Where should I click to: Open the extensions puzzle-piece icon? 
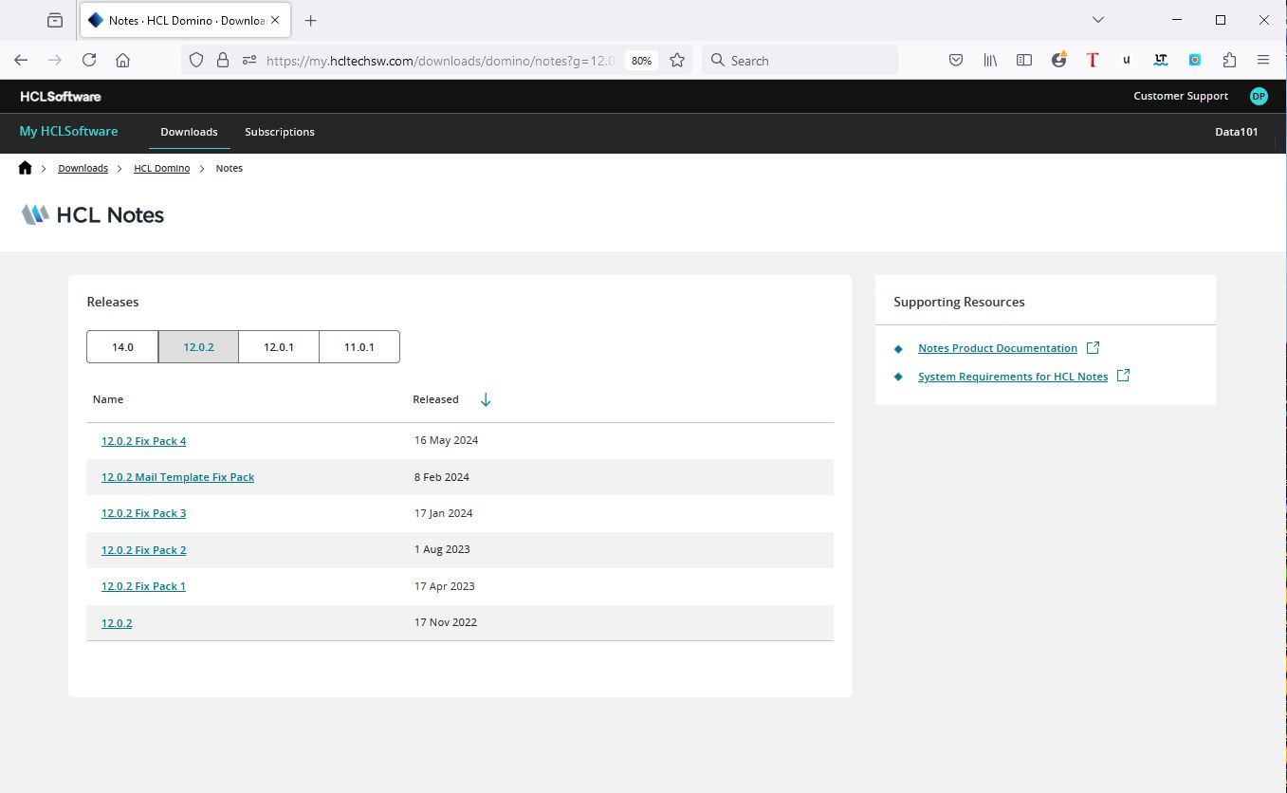click(x=1229, y=60)
